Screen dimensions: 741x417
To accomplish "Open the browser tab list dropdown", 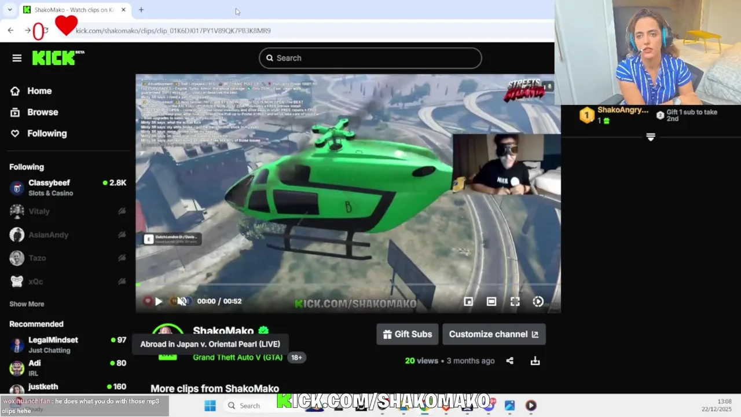I will click(9, 10).
